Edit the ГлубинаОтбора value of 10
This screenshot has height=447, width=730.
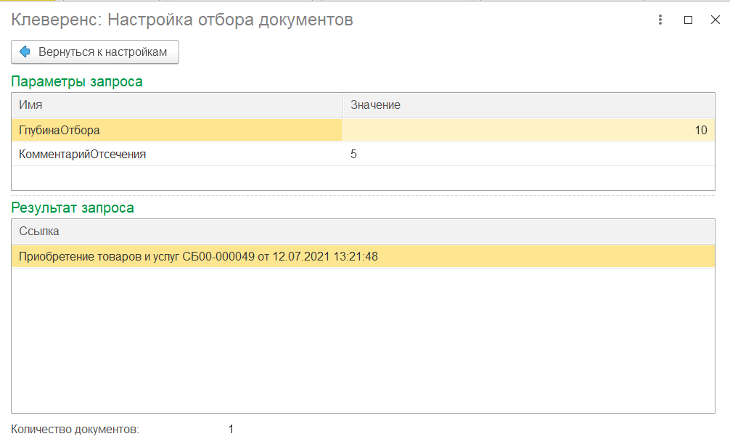click(529, 131)
